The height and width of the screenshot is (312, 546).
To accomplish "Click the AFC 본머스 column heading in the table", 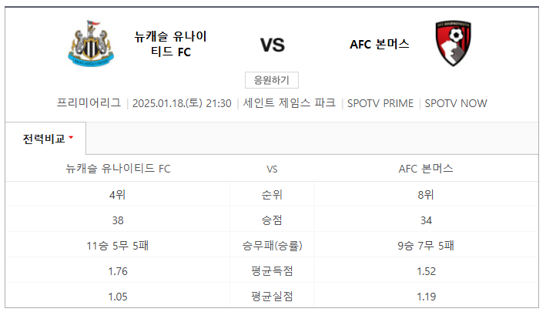I will coord(426,169).
